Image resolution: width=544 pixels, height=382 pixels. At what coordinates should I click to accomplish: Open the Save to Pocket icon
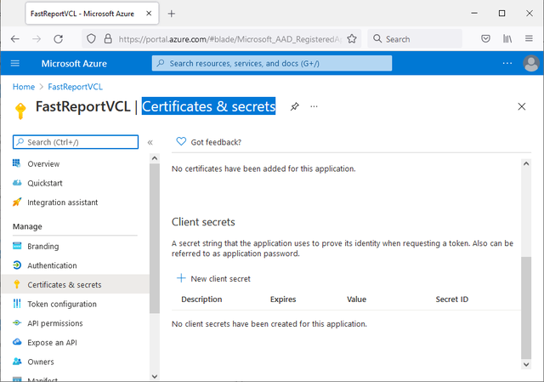(x=485, y=38)
